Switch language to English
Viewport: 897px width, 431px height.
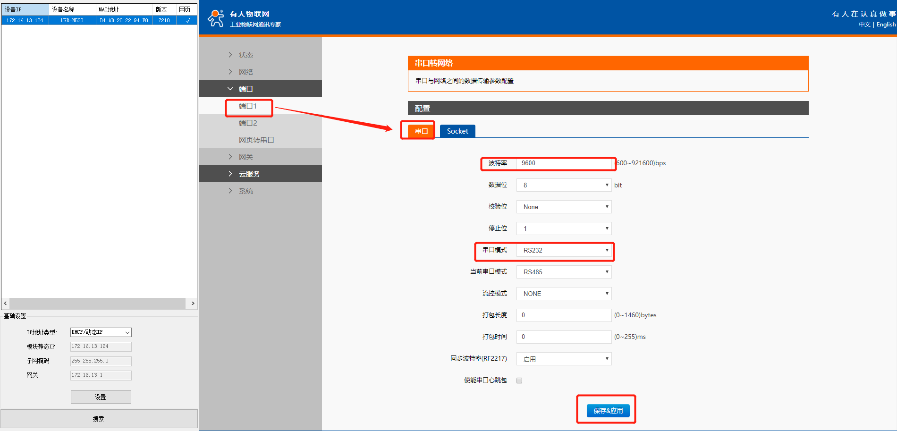click(x=886, y=25)
